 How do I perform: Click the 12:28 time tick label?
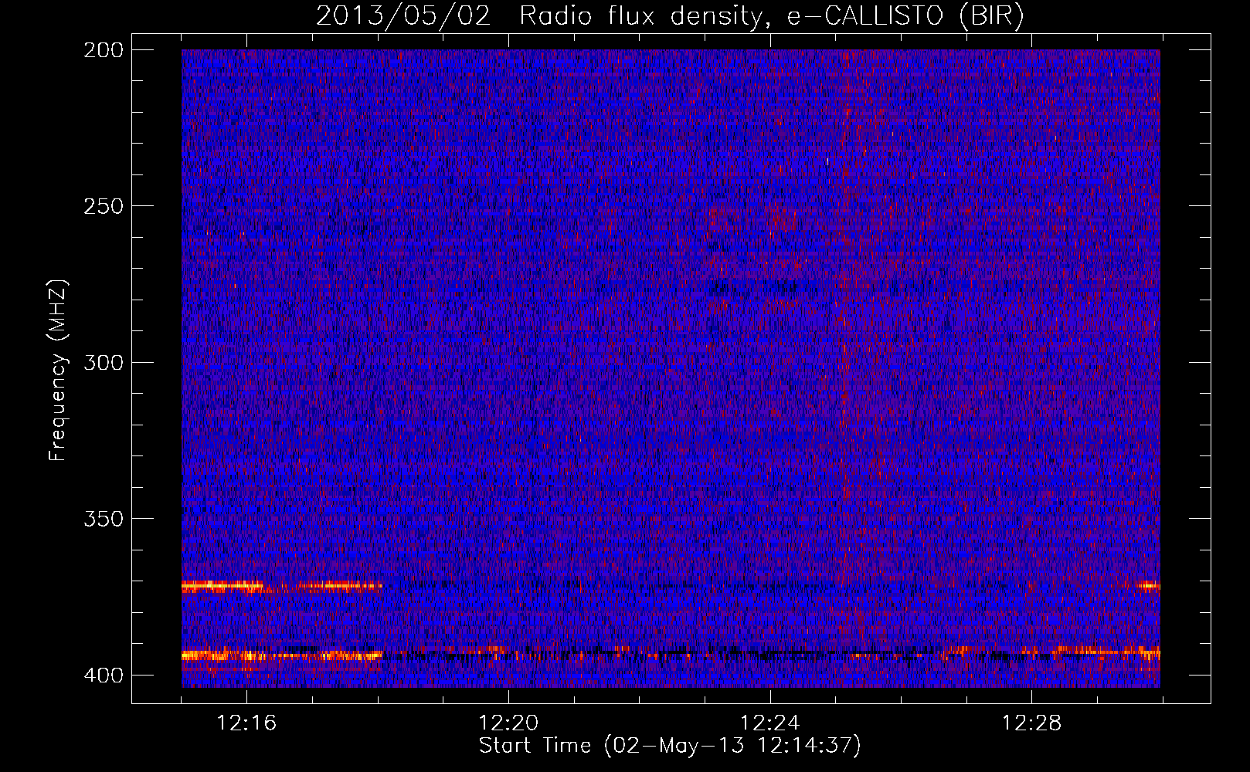(x=1031, y=723)
